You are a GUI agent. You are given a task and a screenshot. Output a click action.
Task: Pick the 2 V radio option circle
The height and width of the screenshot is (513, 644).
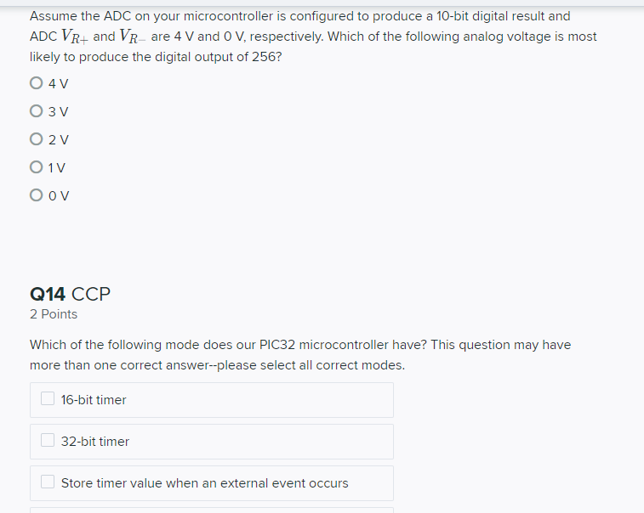pos(36,139)
